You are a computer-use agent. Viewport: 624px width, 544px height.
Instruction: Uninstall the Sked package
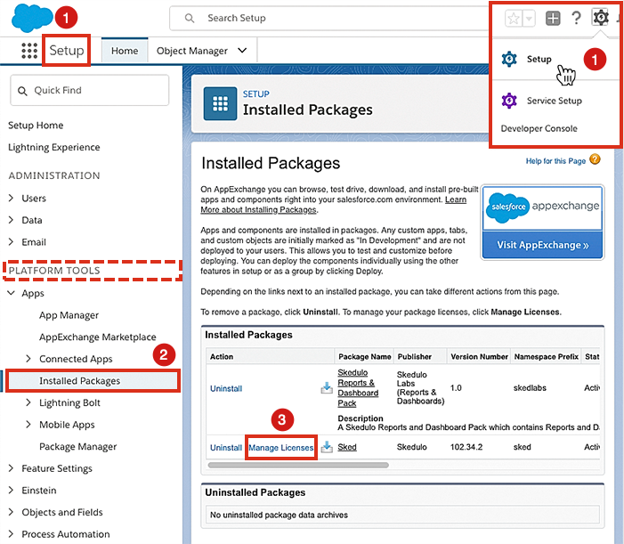[225, 448]
